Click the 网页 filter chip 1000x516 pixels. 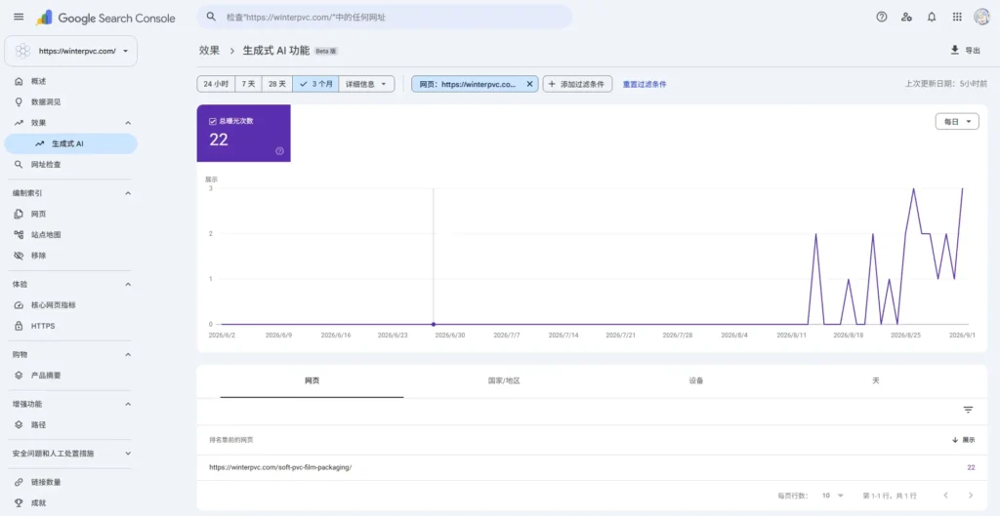(x=468, y=84)
